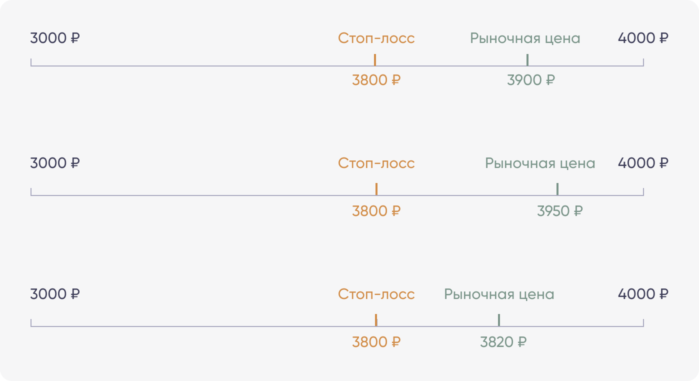The width and height of the screenshot is (699, 381).
Task: Click the 3800 ₽ value on the top scale
Action: [376, 80]
